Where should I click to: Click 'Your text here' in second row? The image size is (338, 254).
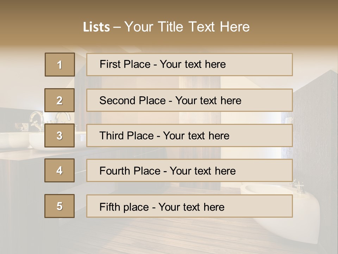208,101
